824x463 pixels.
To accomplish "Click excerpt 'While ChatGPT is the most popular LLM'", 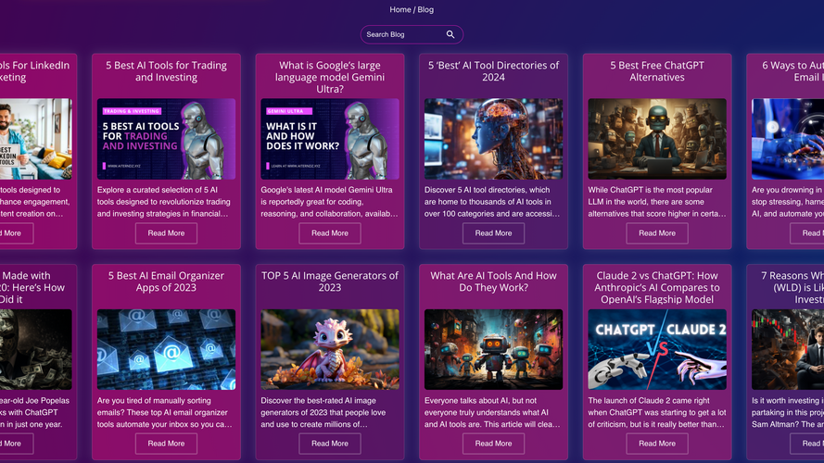I will pyautogui.click(x=657, y=202).
